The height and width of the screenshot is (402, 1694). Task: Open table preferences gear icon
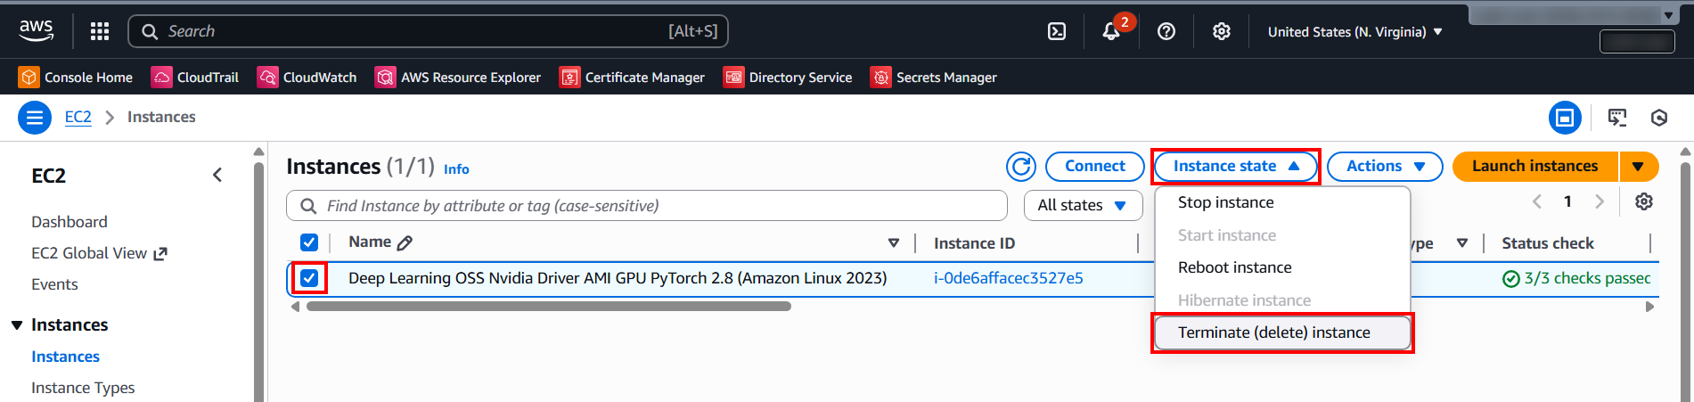pyautogui.click(x=1644, y=201)
